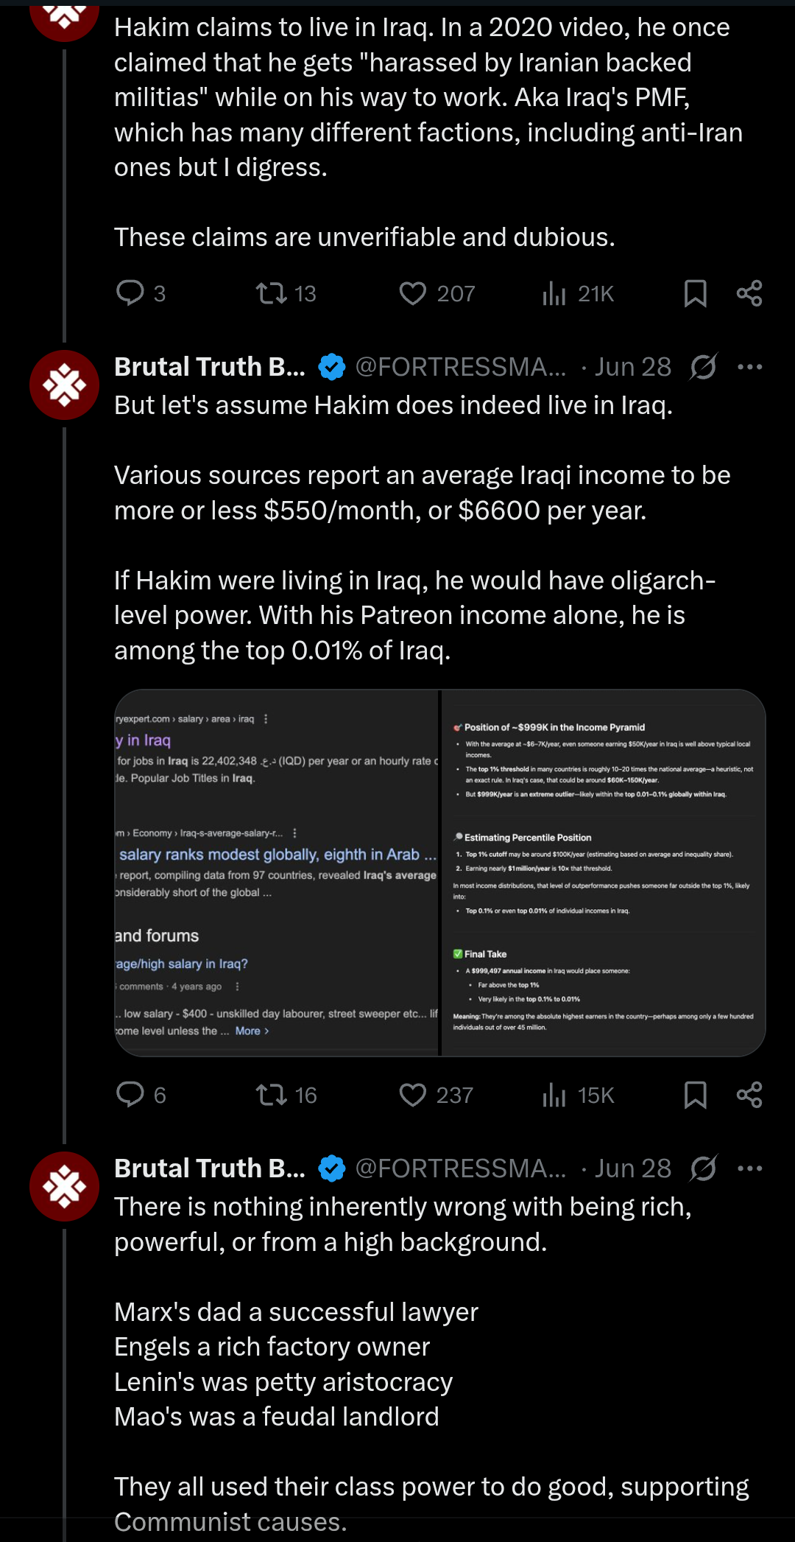Bookmark the tweet with 21K views
The width and height of the screenshot is (795, 1542).
(695, 294)
